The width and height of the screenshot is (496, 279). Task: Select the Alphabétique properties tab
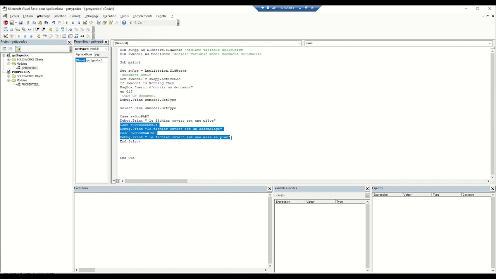coord(84,55)
